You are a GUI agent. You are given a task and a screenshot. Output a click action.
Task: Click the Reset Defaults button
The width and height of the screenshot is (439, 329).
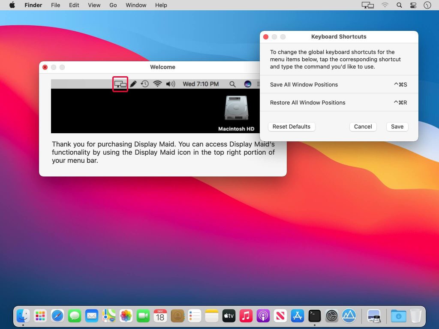(x=292, y=127)
